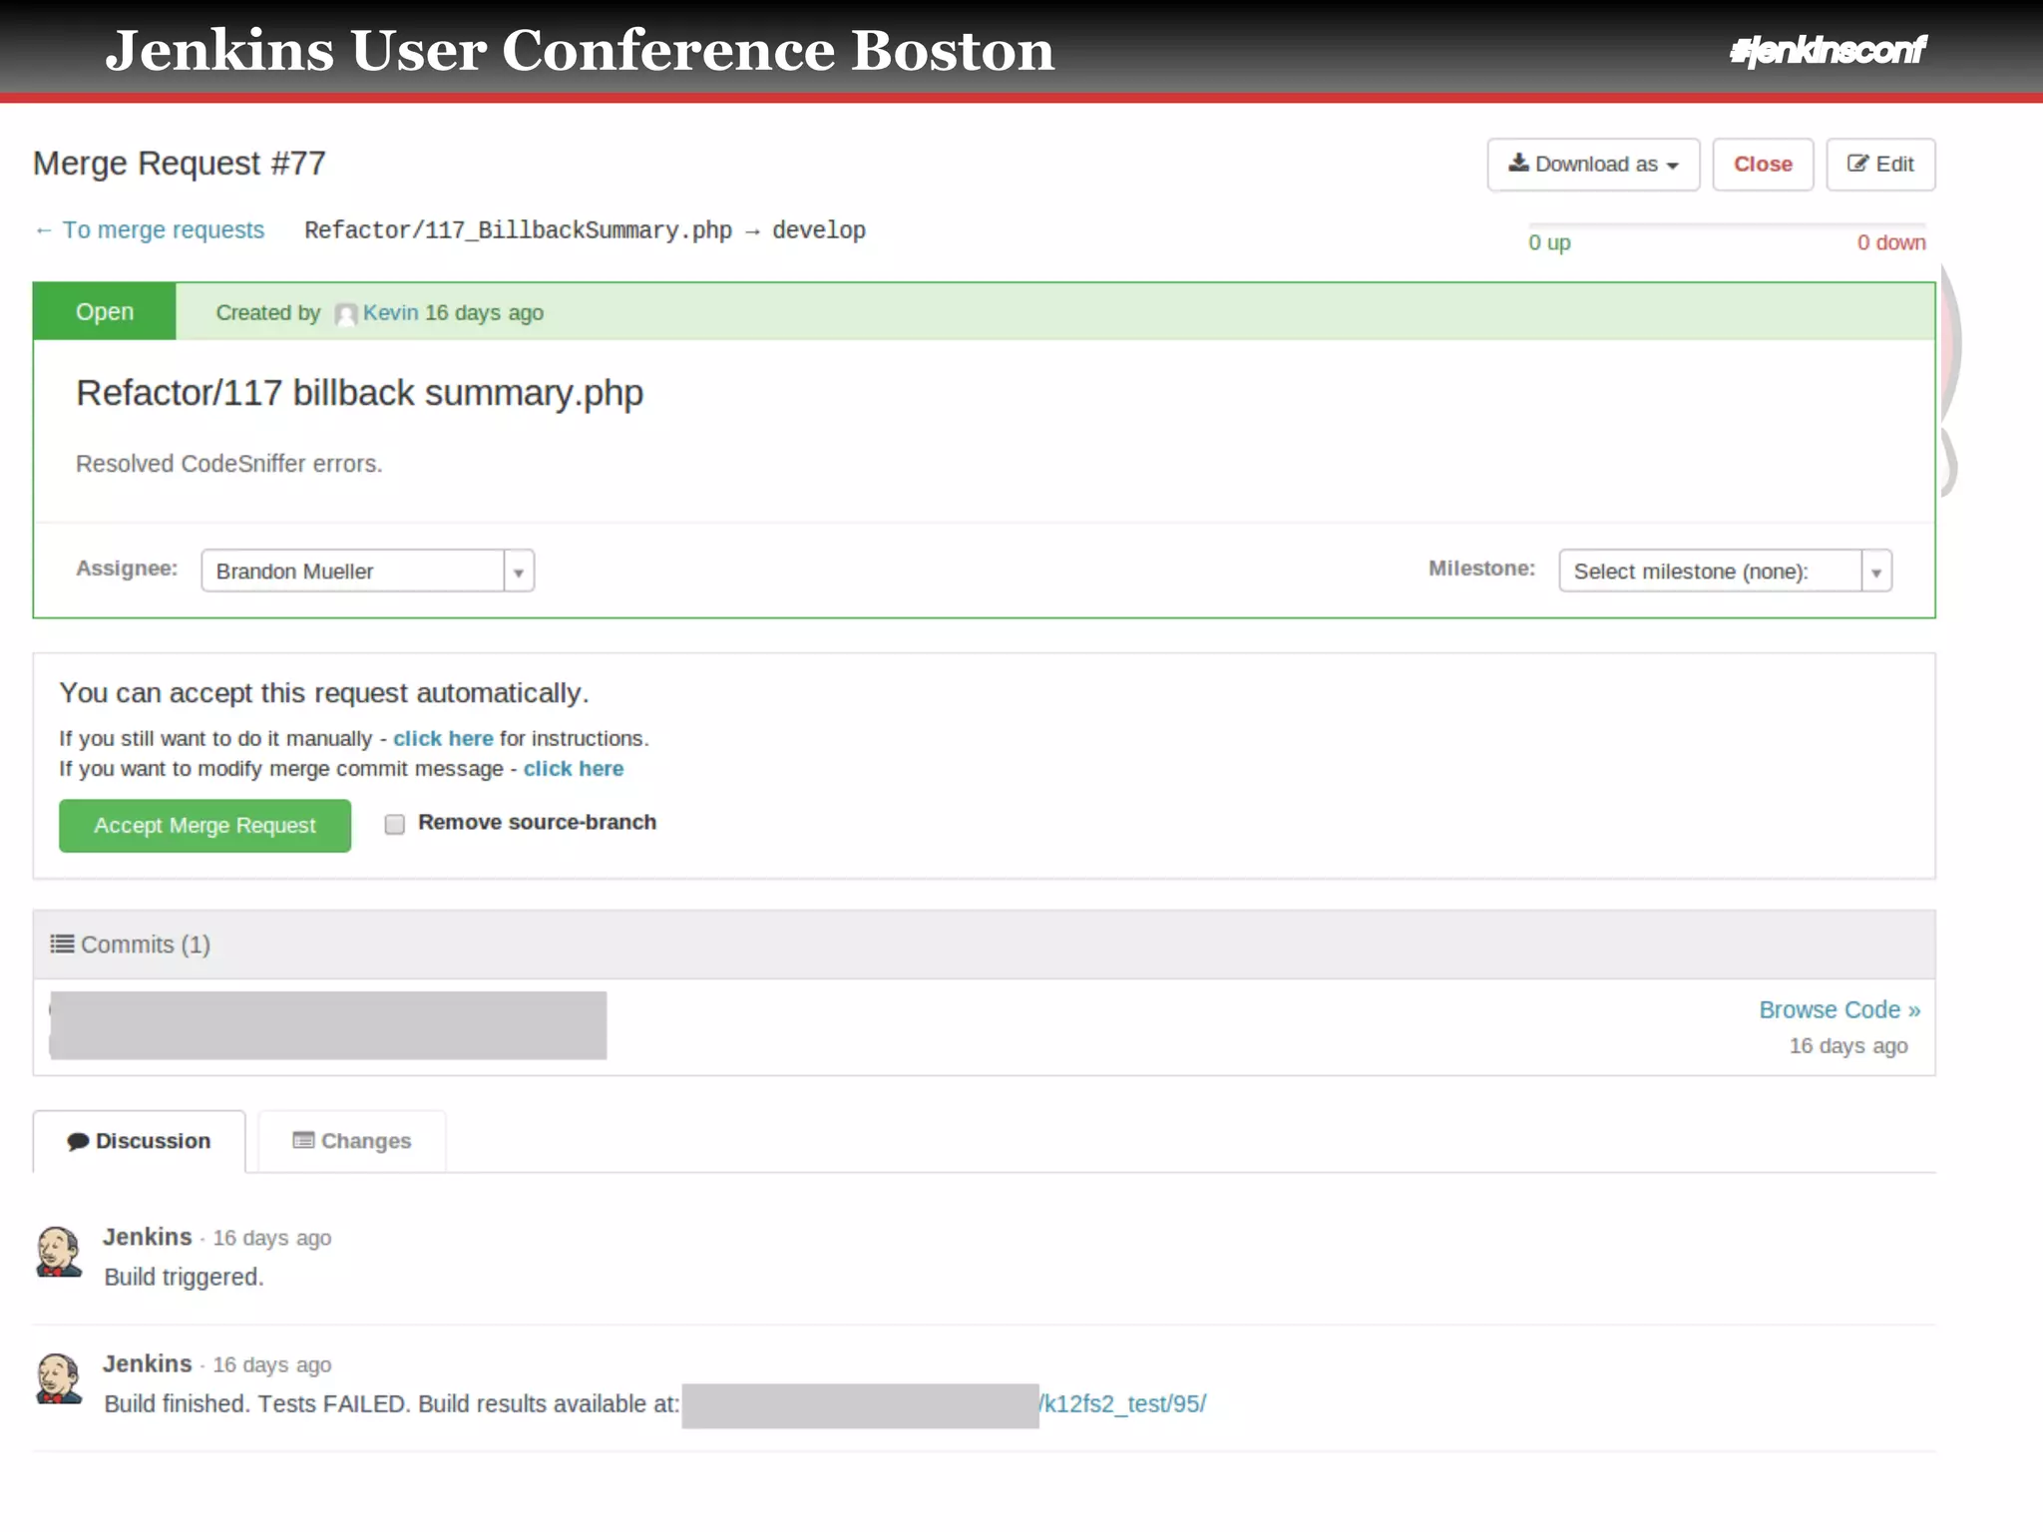This screenshot has height=1532, width=2043.
Task: Click the 0 down vote count
Action: pos(1891,242)
